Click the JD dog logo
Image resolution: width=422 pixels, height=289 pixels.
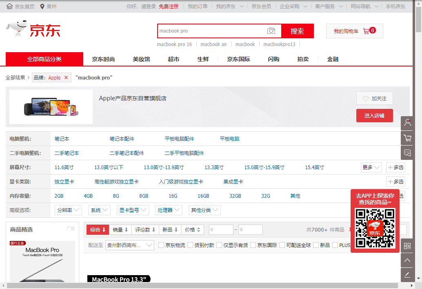coord(17,28)
